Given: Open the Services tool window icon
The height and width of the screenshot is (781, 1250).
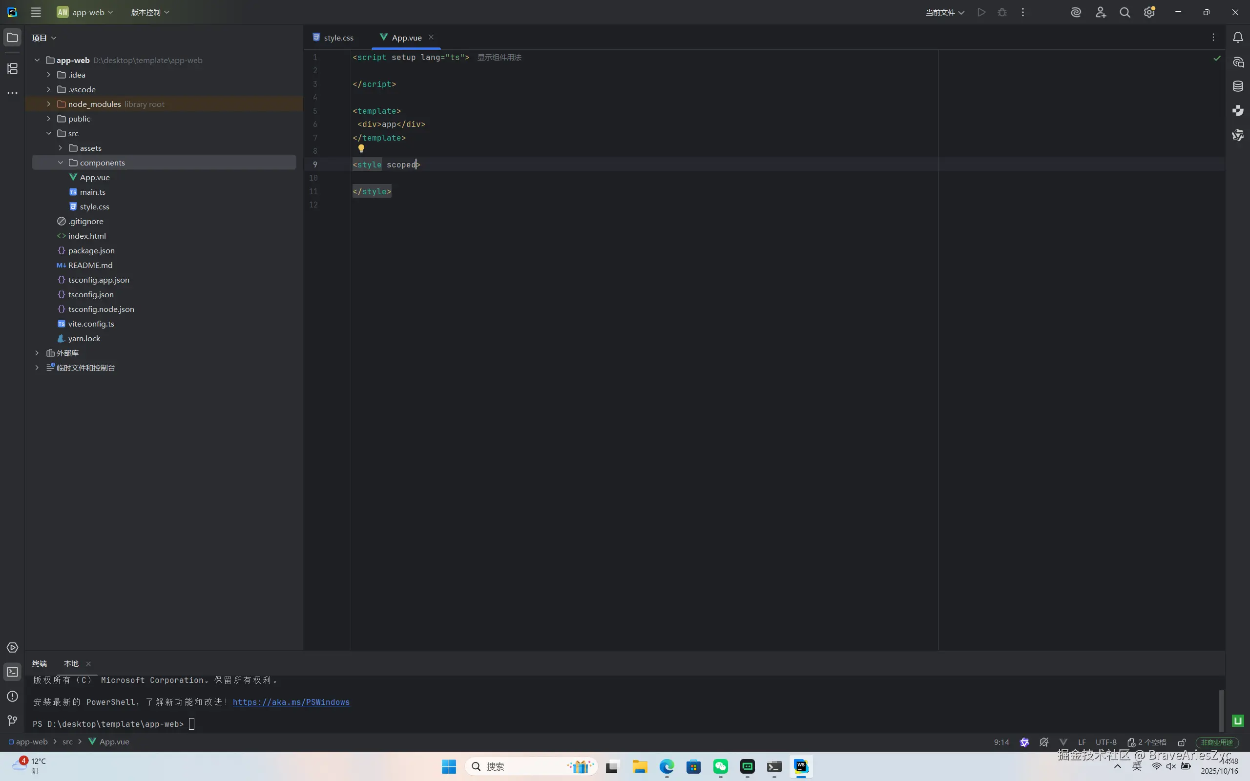Looking at the screenshot, I should (12, 648).
